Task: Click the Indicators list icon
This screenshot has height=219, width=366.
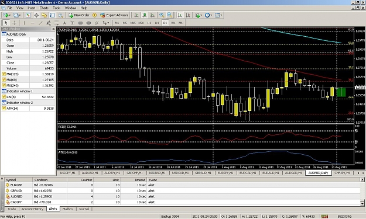Action: point(197,15)
